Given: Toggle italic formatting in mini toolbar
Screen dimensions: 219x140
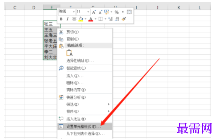Looking at the screenshot, I should [x=68, y=19].
